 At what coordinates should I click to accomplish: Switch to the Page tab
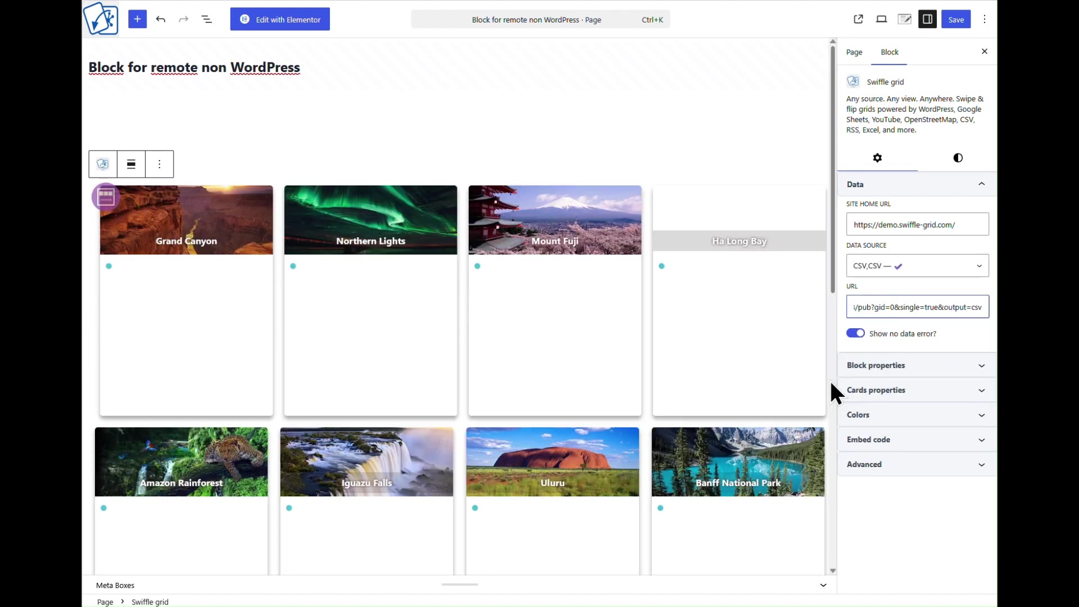tap(854, 52)
